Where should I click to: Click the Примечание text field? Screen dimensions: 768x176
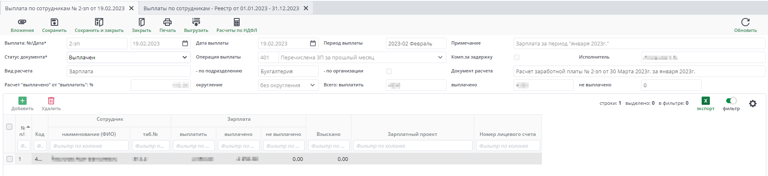639,43
